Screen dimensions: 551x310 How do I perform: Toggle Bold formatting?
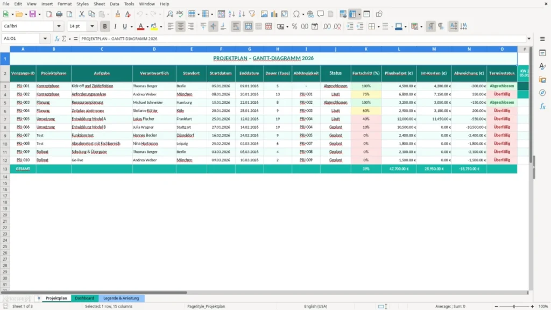pos(105,26)
